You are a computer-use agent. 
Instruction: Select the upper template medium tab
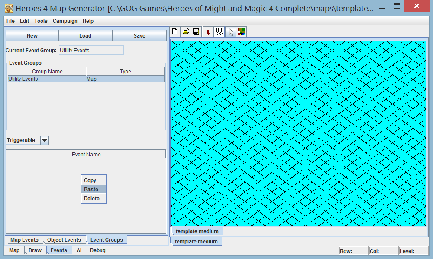pos(197,231)
